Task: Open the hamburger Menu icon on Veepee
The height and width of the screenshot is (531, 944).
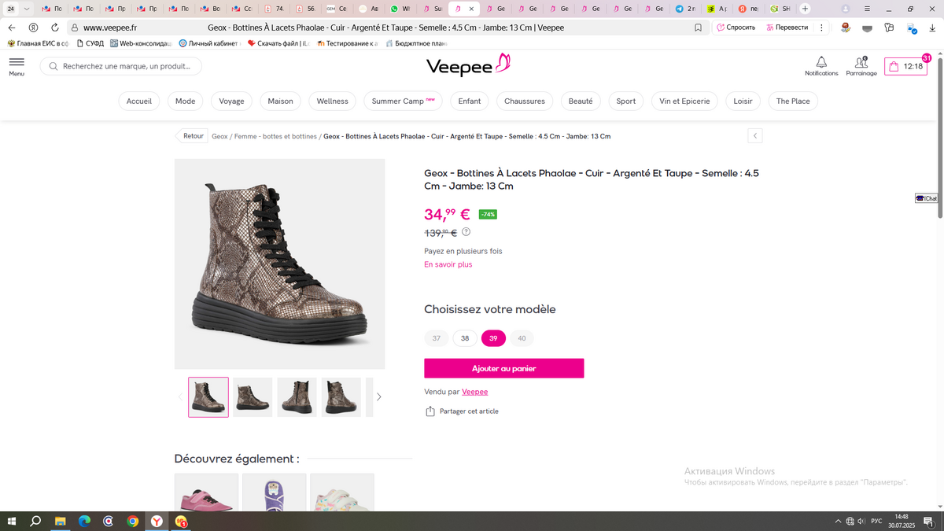Action: click(17, 62)
